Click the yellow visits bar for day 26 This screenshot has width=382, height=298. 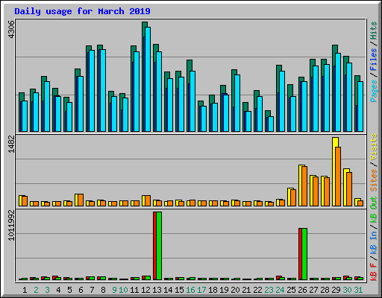click(300, 186)
